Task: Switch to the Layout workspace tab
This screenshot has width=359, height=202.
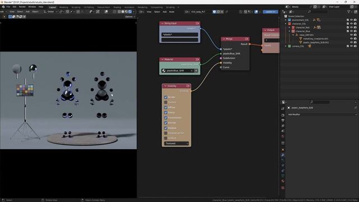Action: (52, 7)
